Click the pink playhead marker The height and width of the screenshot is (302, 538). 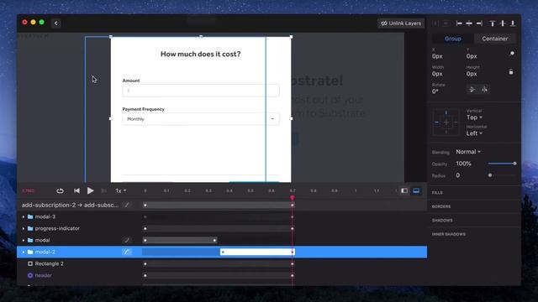tap(293, 198)
